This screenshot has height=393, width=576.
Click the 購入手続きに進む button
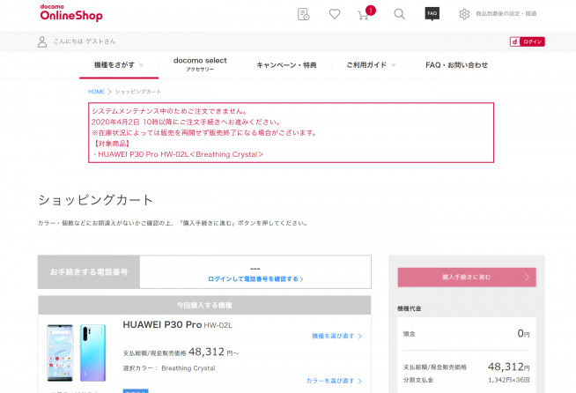click(x=467, y=278)
